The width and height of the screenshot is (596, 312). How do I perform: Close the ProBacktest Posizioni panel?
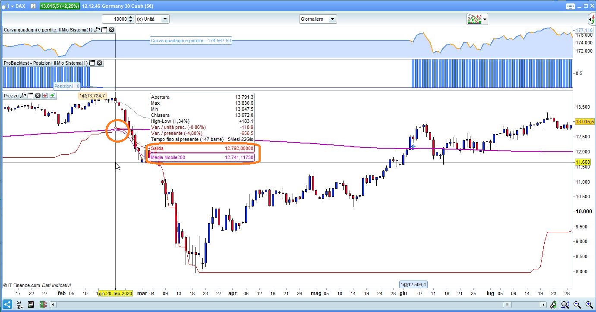tap(99, 63)
